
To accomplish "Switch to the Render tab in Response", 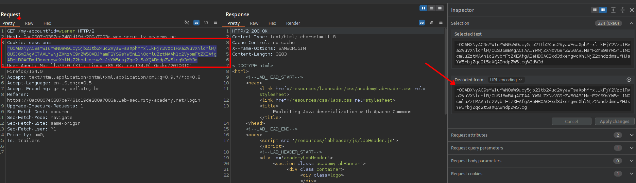I will [x=293, y=23].
